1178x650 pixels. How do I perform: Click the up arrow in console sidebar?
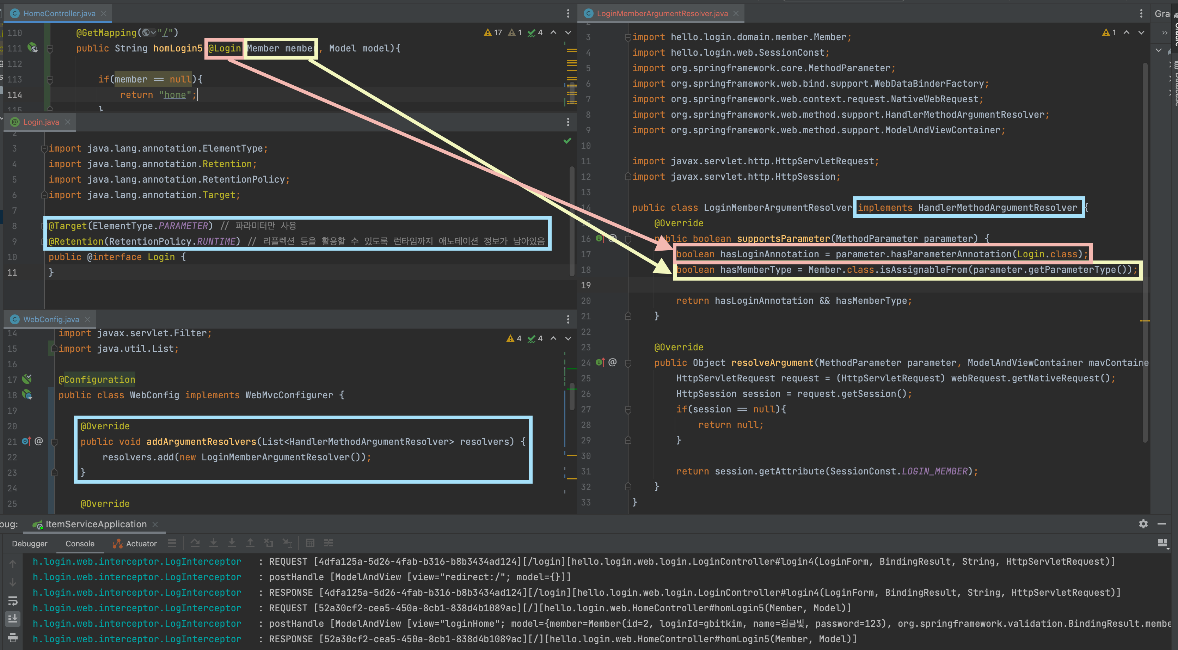[x=12, y=564]
